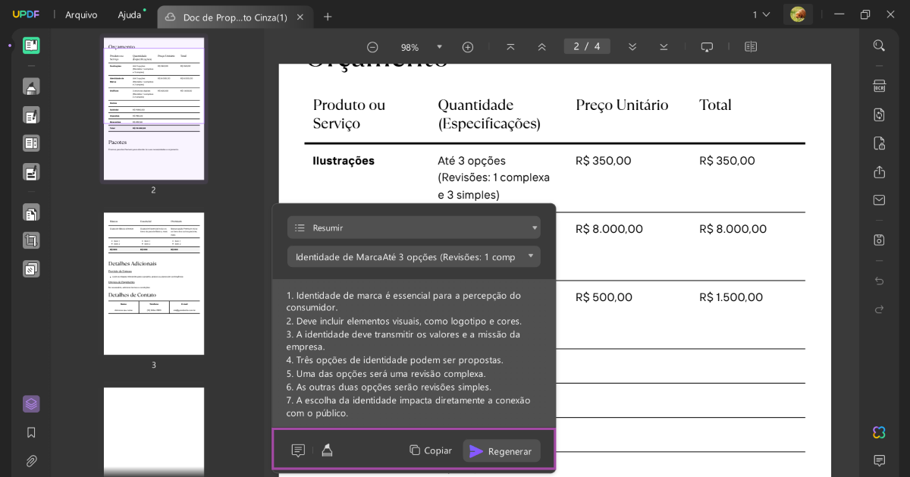
Task: Select the page 3 thumbnail
Action: [154, 283]
